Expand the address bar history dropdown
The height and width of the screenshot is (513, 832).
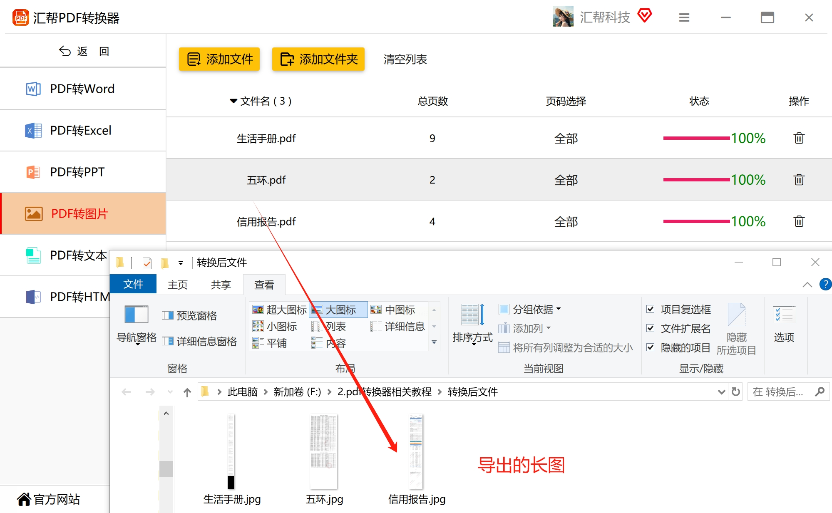pyautogui.click(x=721, y=392)
